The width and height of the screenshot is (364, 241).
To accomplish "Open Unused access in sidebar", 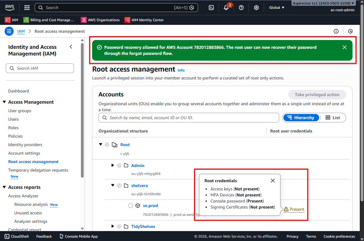I will 28,213.
